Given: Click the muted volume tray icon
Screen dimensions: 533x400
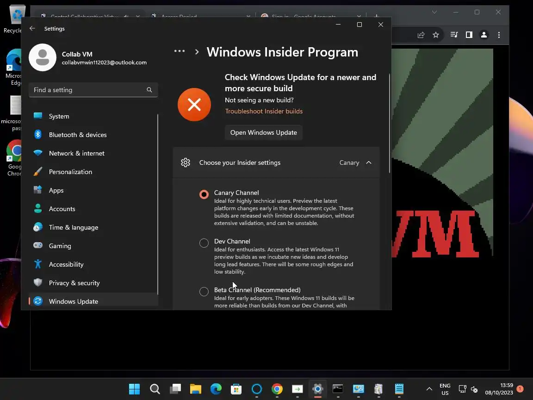Looking at the screenshot, I should [474, 389].
